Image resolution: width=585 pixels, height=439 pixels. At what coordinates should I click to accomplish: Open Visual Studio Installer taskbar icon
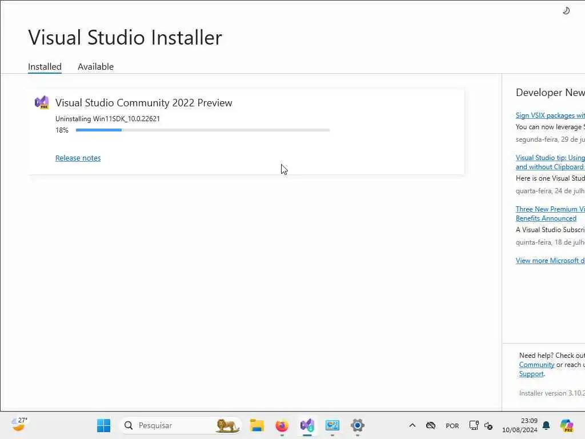click(x=307, y=425)
